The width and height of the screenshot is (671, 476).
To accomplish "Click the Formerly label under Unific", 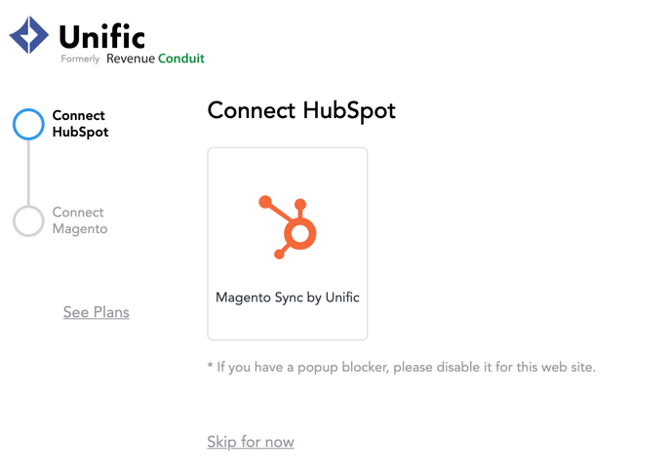I will click(80, 59).
